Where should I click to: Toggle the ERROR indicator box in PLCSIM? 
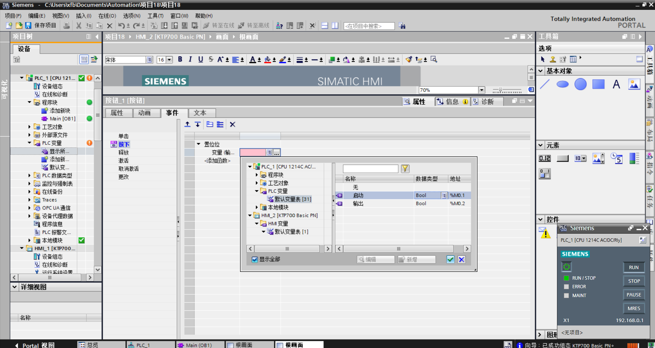coord(566,287)
